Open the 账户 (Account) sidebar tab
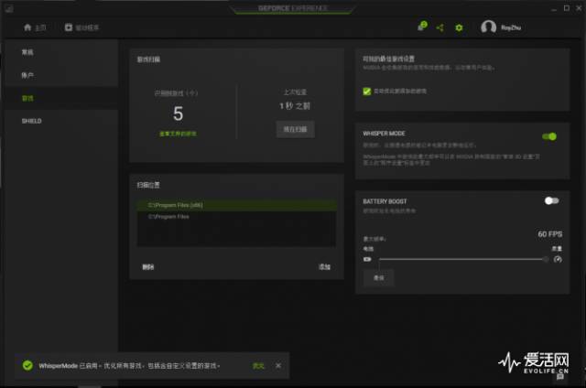 (x=27, y=74)
